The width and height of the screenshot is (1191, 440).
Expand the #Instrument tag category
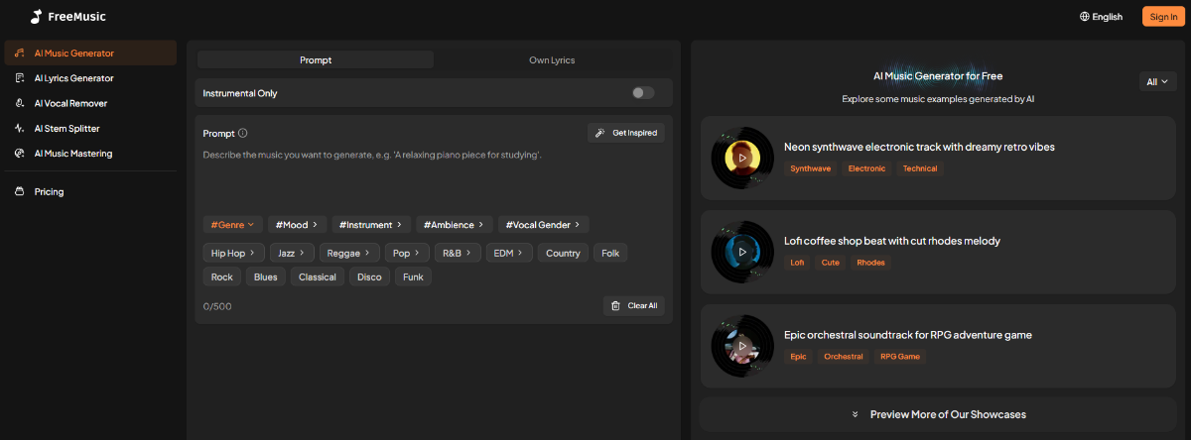(370, 225)
